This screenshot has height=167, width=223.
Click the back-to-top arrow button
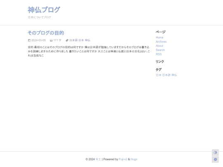pyautogui.click(x=215, y=160)
